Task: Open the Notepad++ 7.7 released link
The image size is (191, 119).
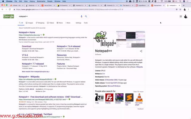Action: 33,64
